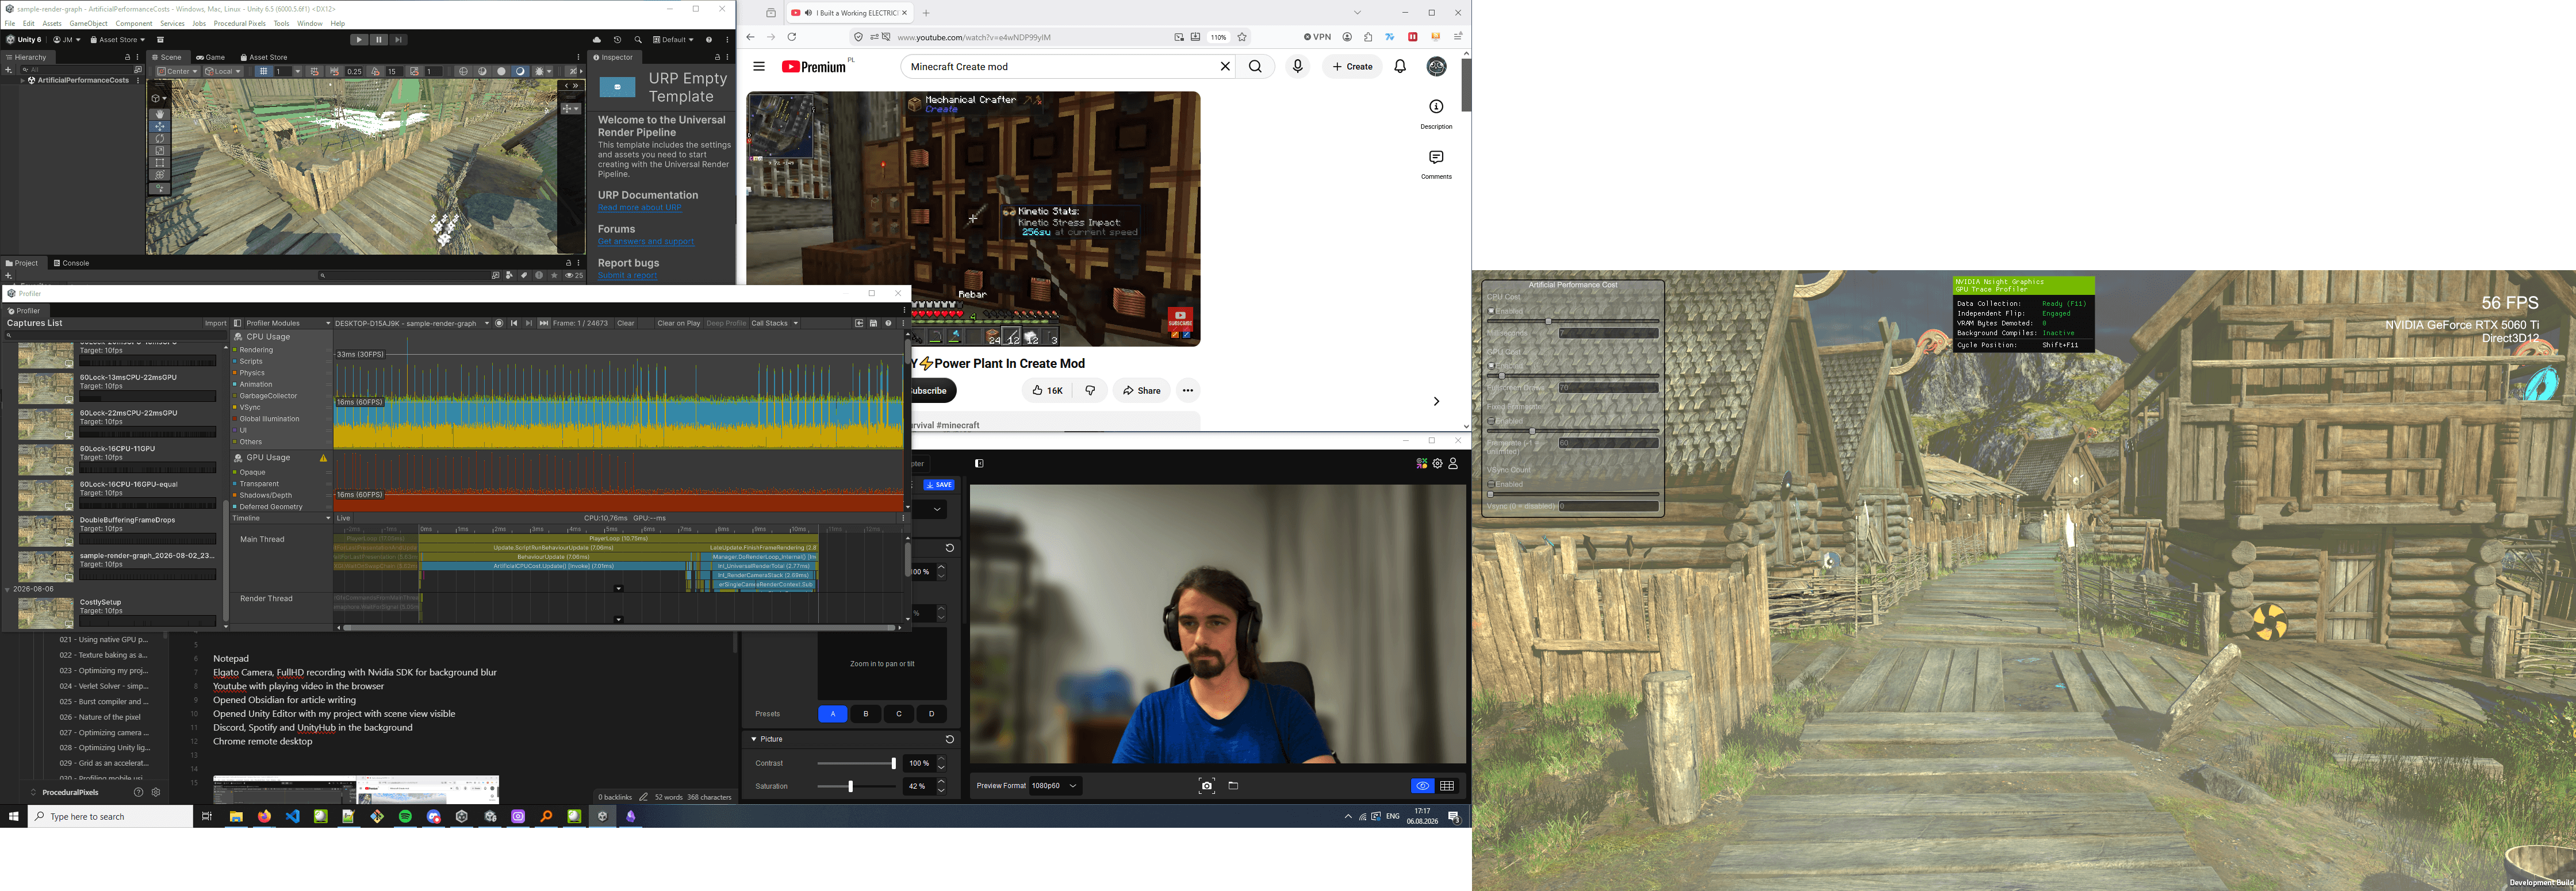The image size is (2576, 891).
Task: Open Default layout dropdown in Unity
Action: 674,40
